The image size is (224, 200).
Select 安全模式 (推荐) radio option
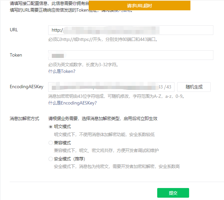[x=51, y=159]
